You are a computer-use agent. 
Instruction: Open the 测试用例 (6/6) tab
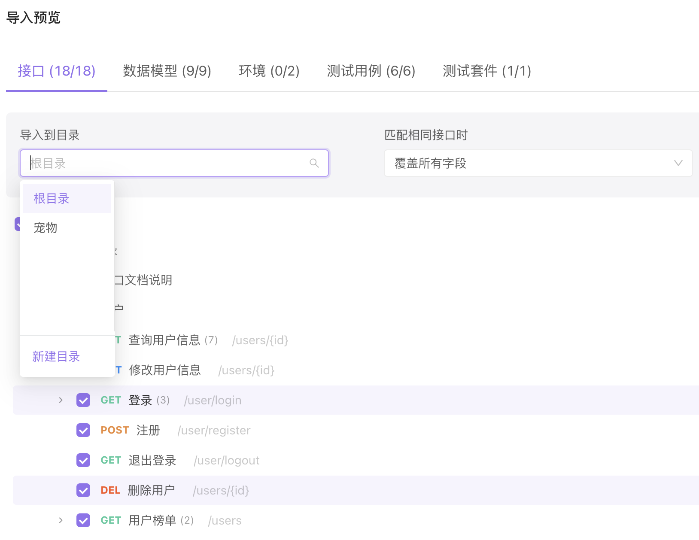click(371, 71)
